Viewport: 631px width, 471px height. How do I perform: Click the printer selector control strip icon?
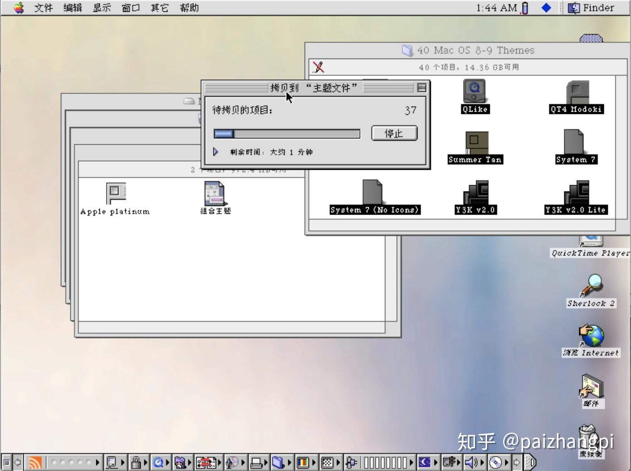click(x=256, y=462)
